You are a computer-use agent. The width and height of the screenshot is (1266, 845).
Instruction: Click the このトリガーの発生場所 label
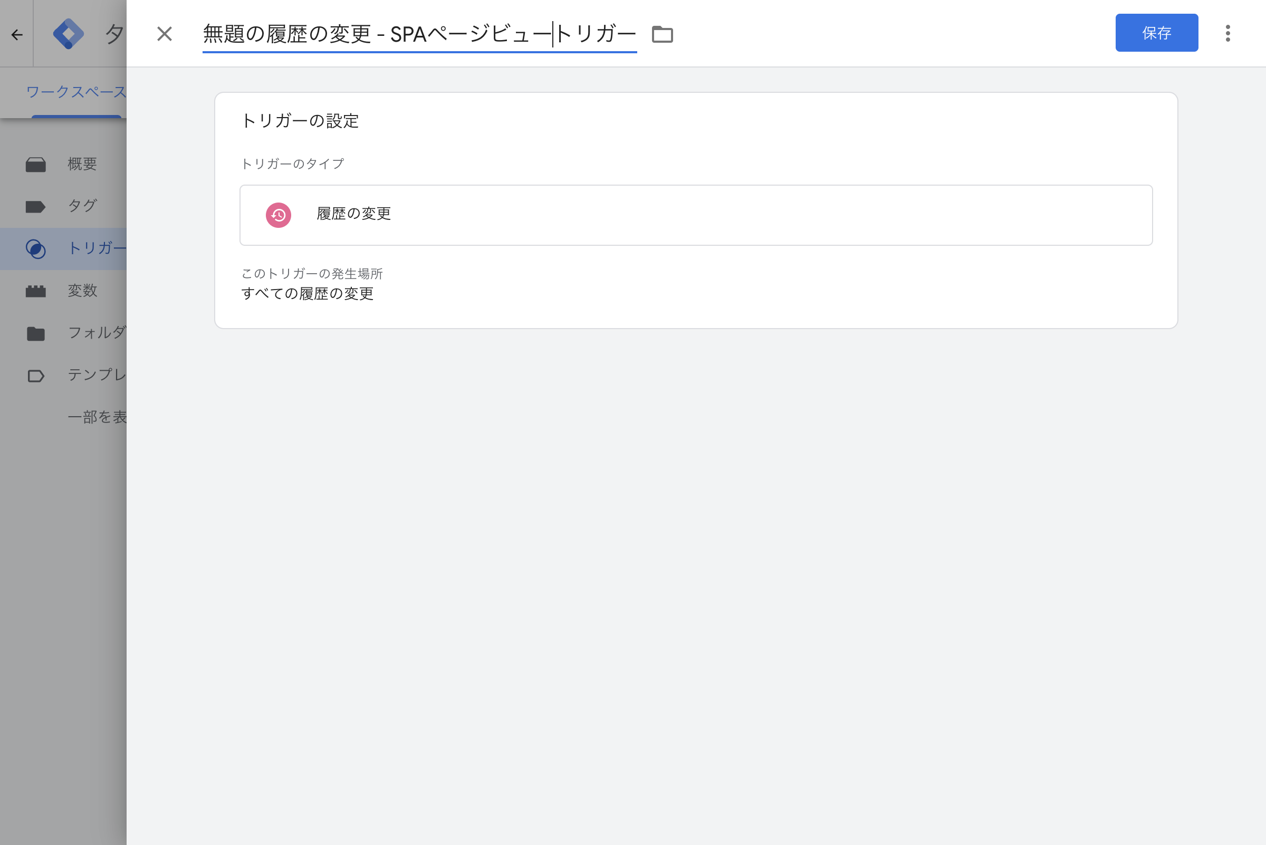[312, 273]
